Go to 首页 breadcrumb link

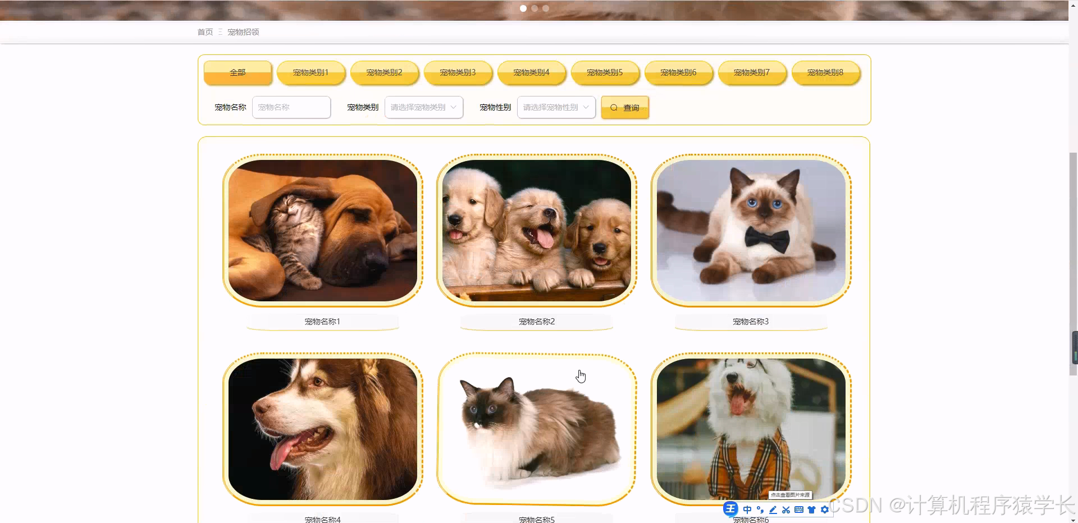click(x=205, y=32)
